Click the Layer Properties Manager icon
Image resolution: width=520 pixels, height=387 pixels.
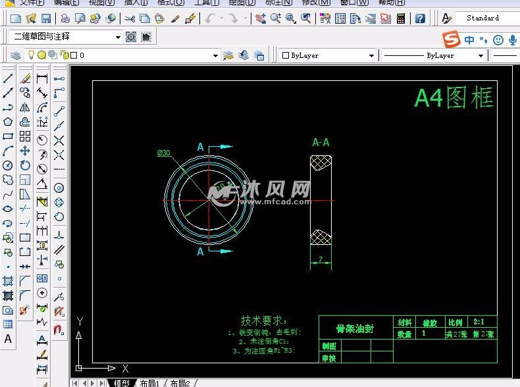[15, 55]
